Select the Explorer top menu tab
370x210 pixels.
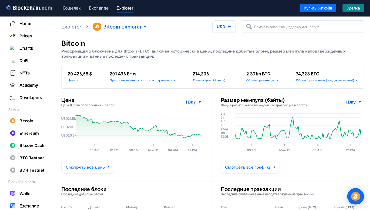point(125,8)
